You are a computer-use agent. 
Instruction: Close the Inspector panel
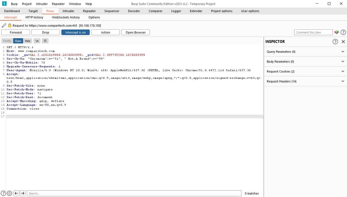click(x=343, y=41)
